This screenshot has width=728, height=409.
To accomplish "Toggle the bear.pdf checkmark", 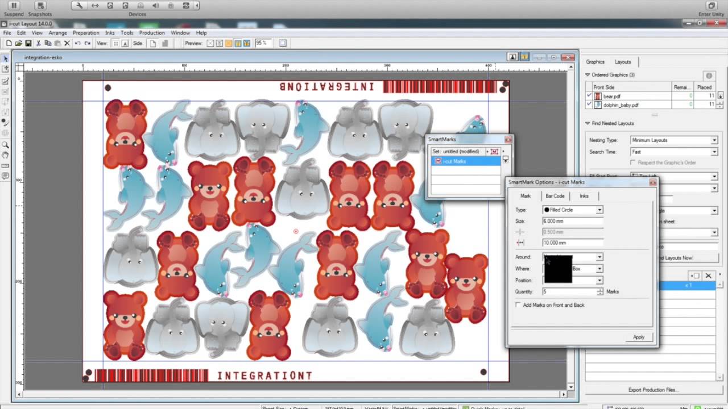I will pos(589,96).
